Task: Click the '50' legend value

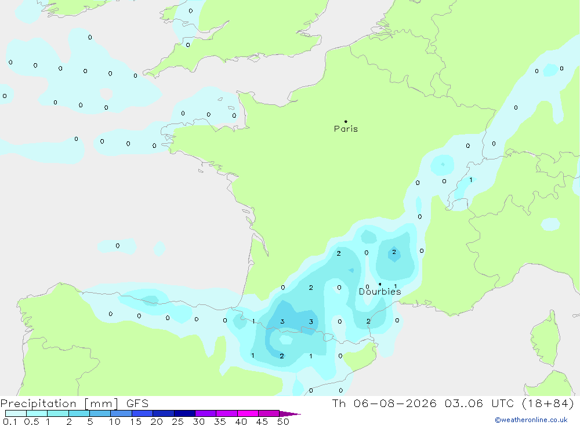Action: (x=283, y=422)
